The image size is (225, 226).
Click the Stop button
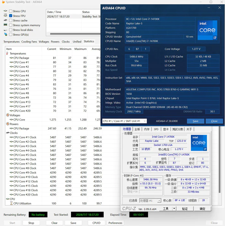pos(31,223)
